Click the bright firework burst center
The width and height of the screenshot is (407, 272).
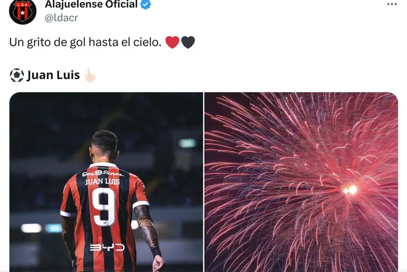(x=351, y=190)
